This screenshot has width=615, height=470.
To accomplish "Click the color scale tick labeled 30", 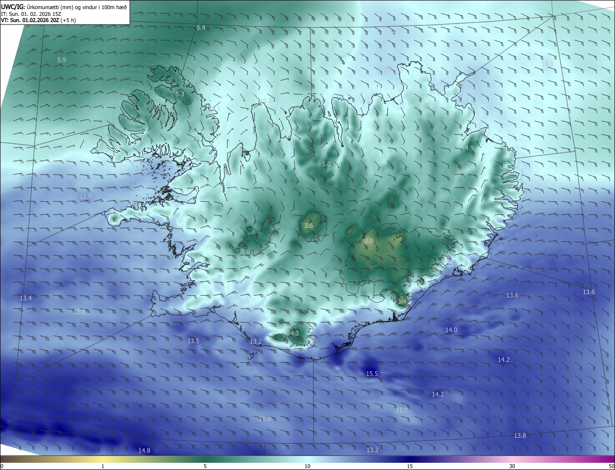I will tap(512, 466).
